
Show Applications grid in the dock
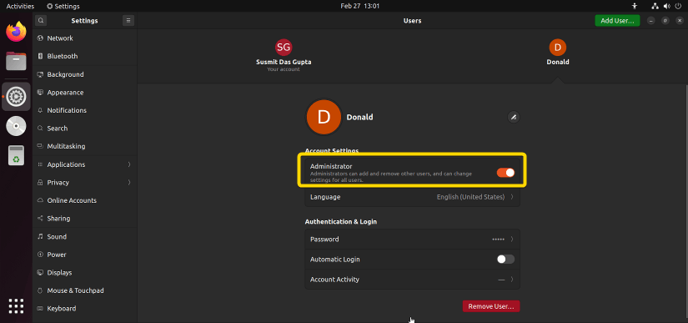coord(16,305)
